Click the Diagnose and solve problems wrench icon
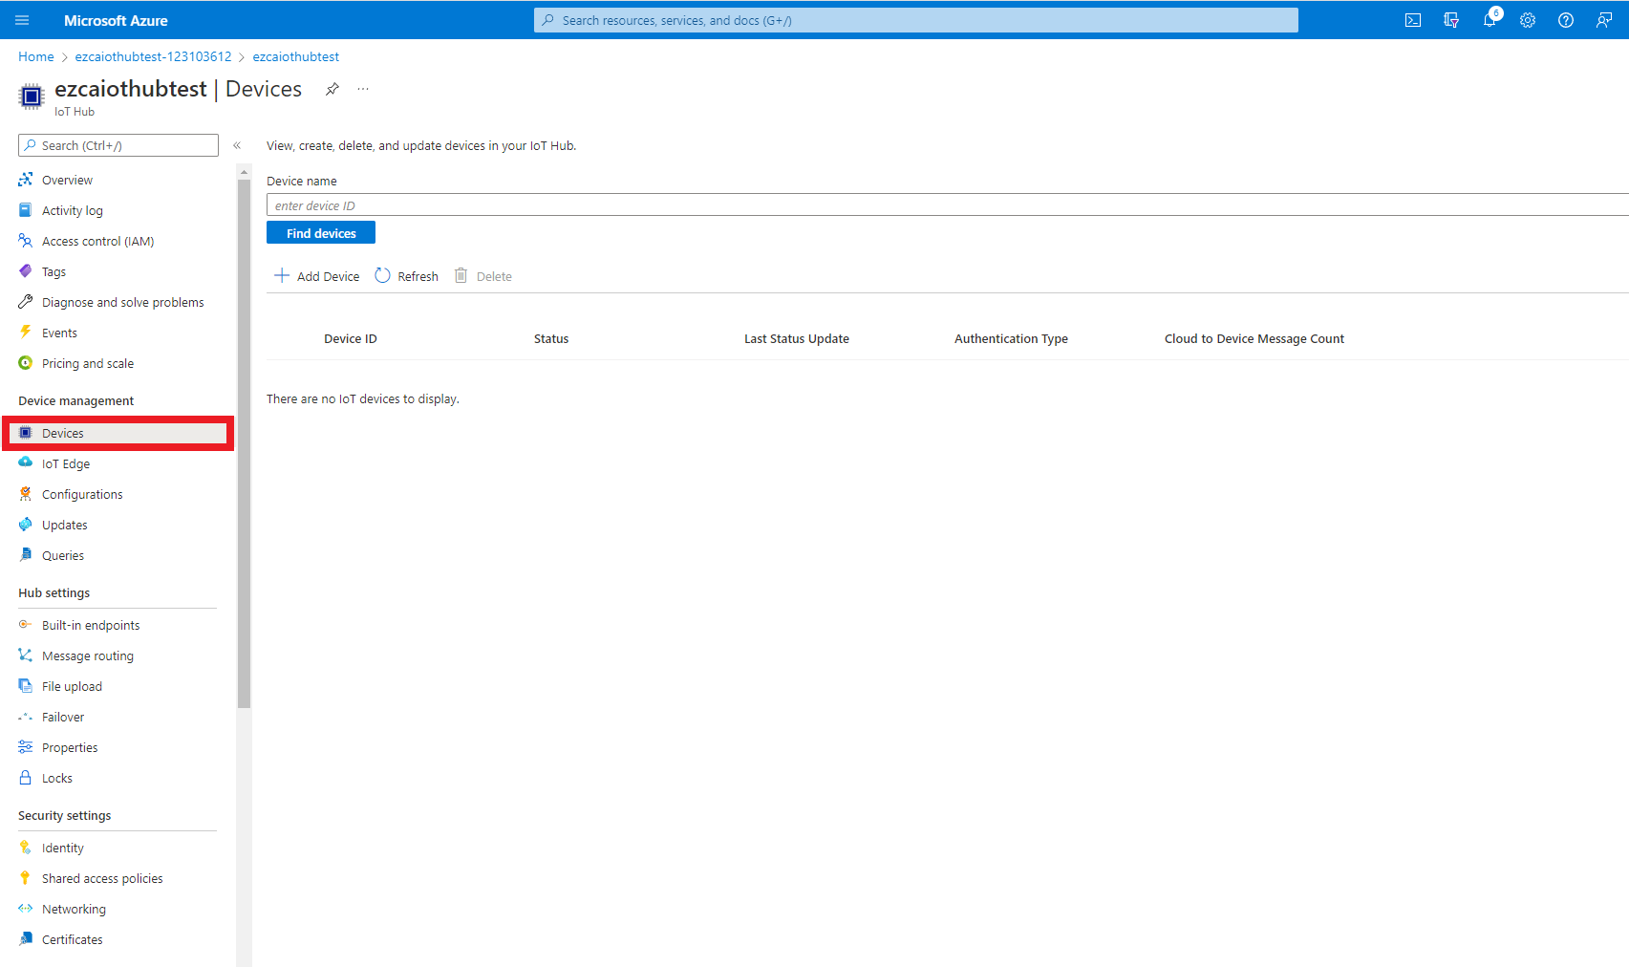The height and width of the screenshot is (967, 1629). point(26,302)
